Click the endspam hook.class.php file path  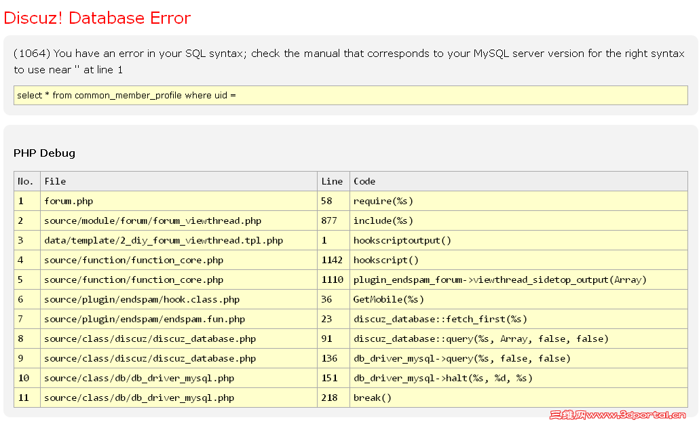[x=142, y=299]
